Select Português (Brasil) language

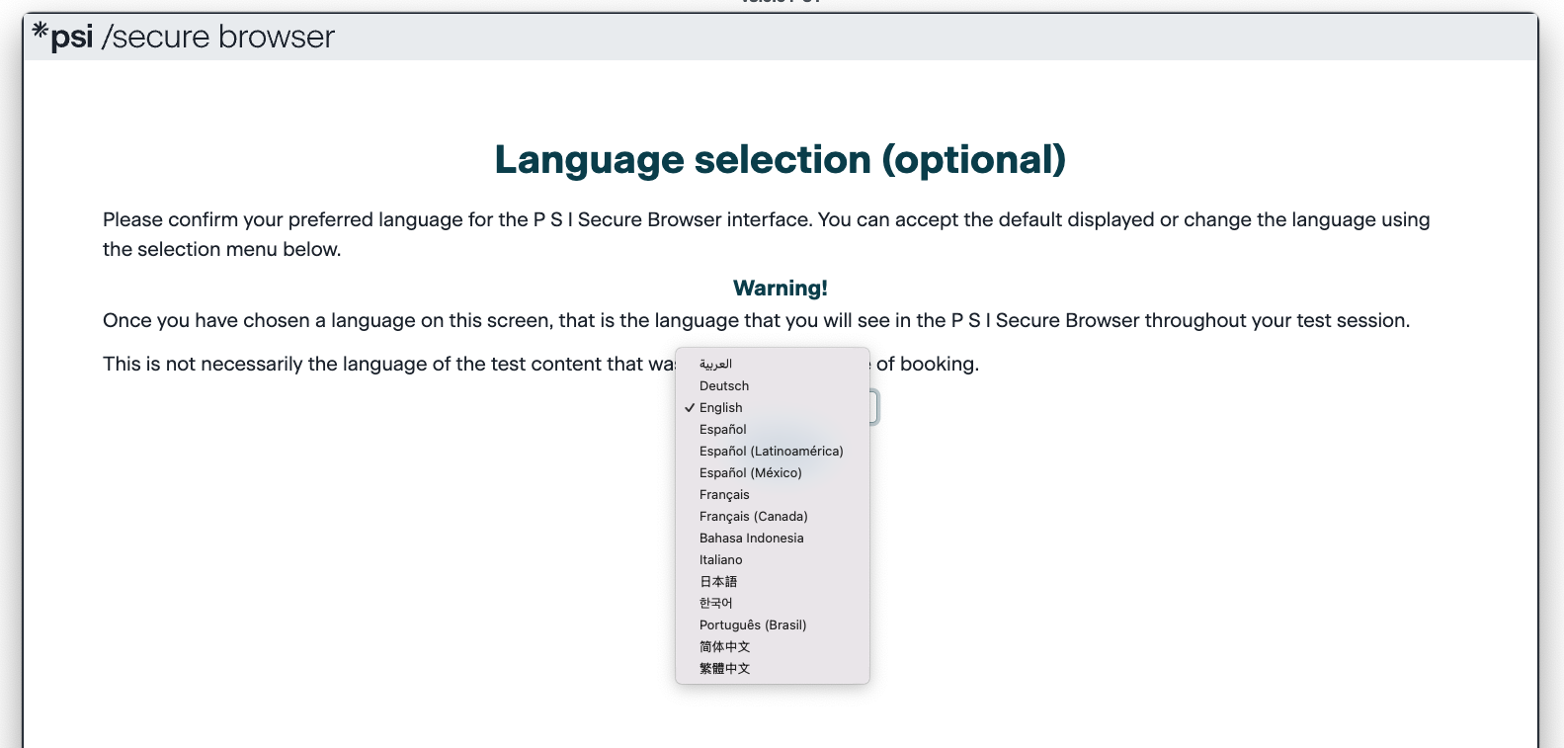(753, 625)
